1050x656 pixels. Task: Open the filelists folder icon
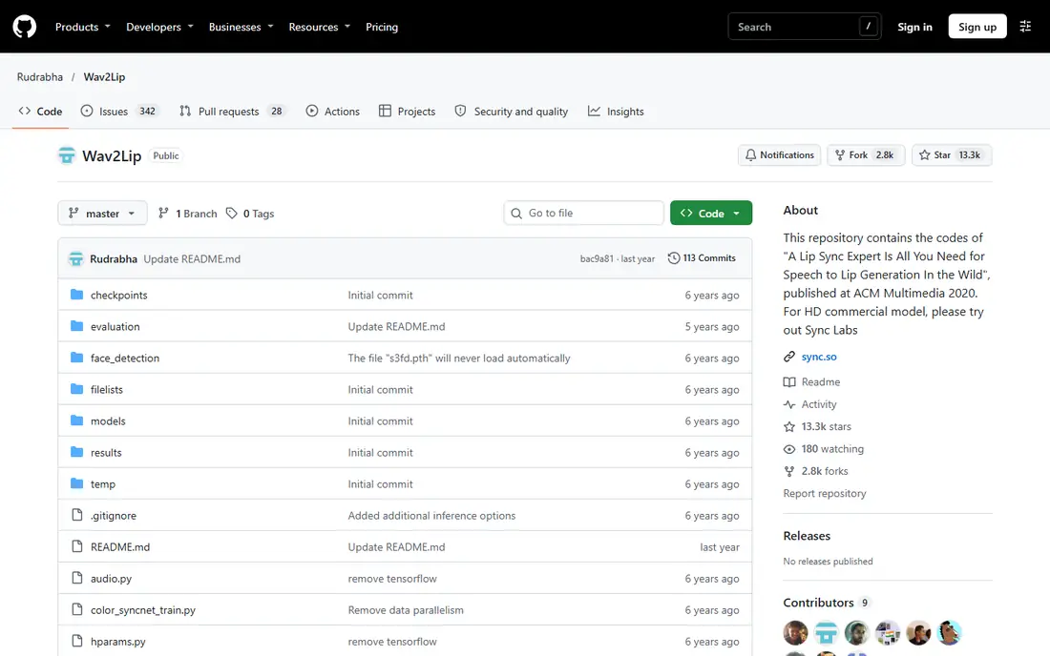click(x=77, y=389)
